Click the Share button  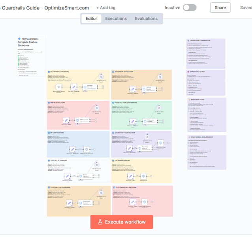tap(220, 8)
